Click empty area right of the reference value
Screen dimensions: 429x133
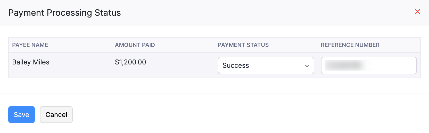394,65
